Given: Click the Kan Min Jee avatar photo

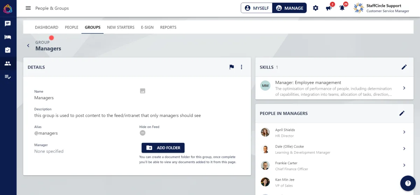Looking at the screenshot, I should click(265, 182).
